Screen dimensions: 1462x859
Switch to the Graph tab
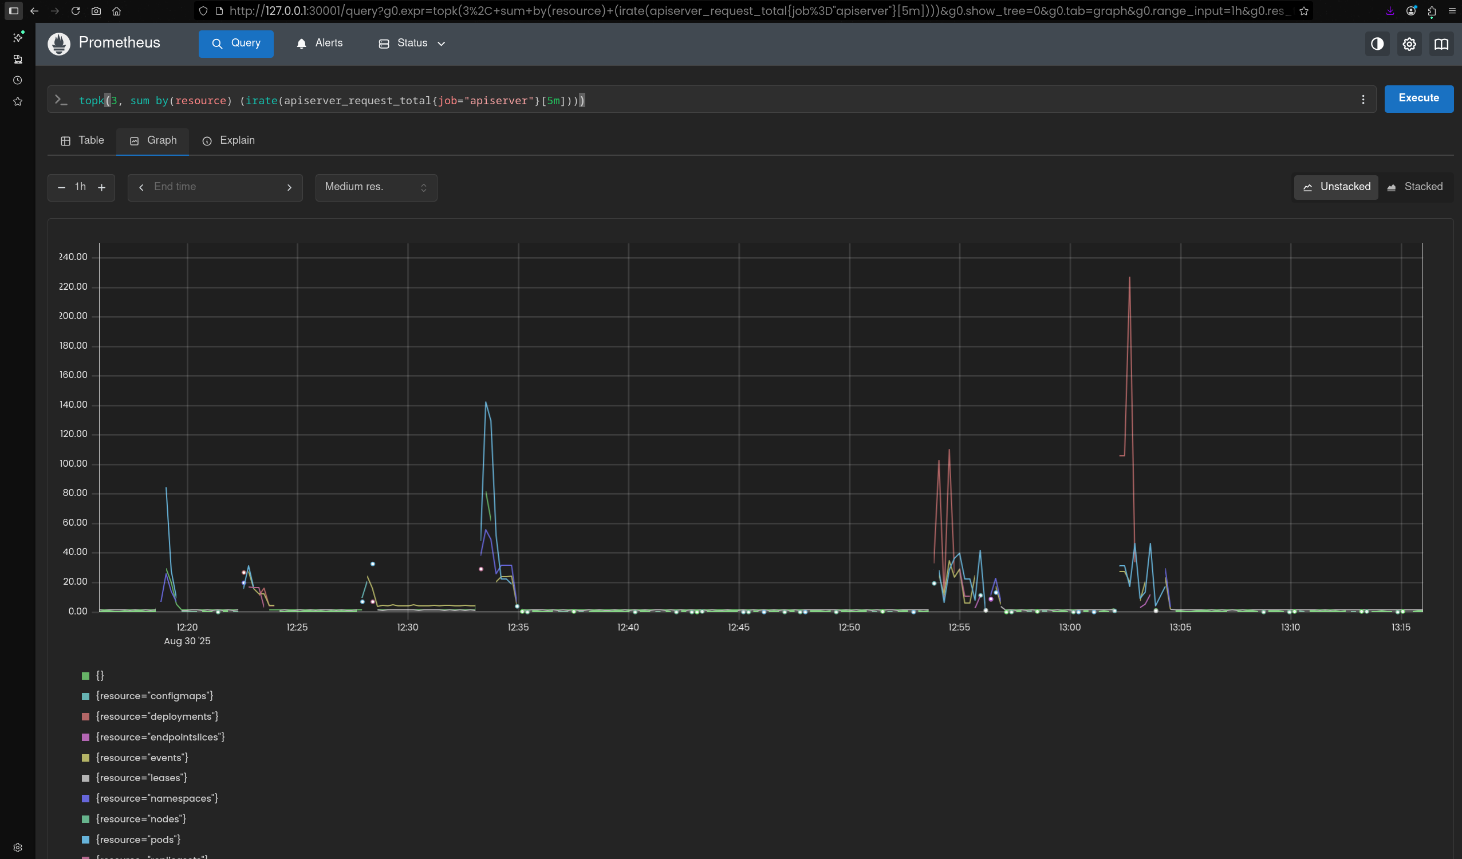pos(153,141)
